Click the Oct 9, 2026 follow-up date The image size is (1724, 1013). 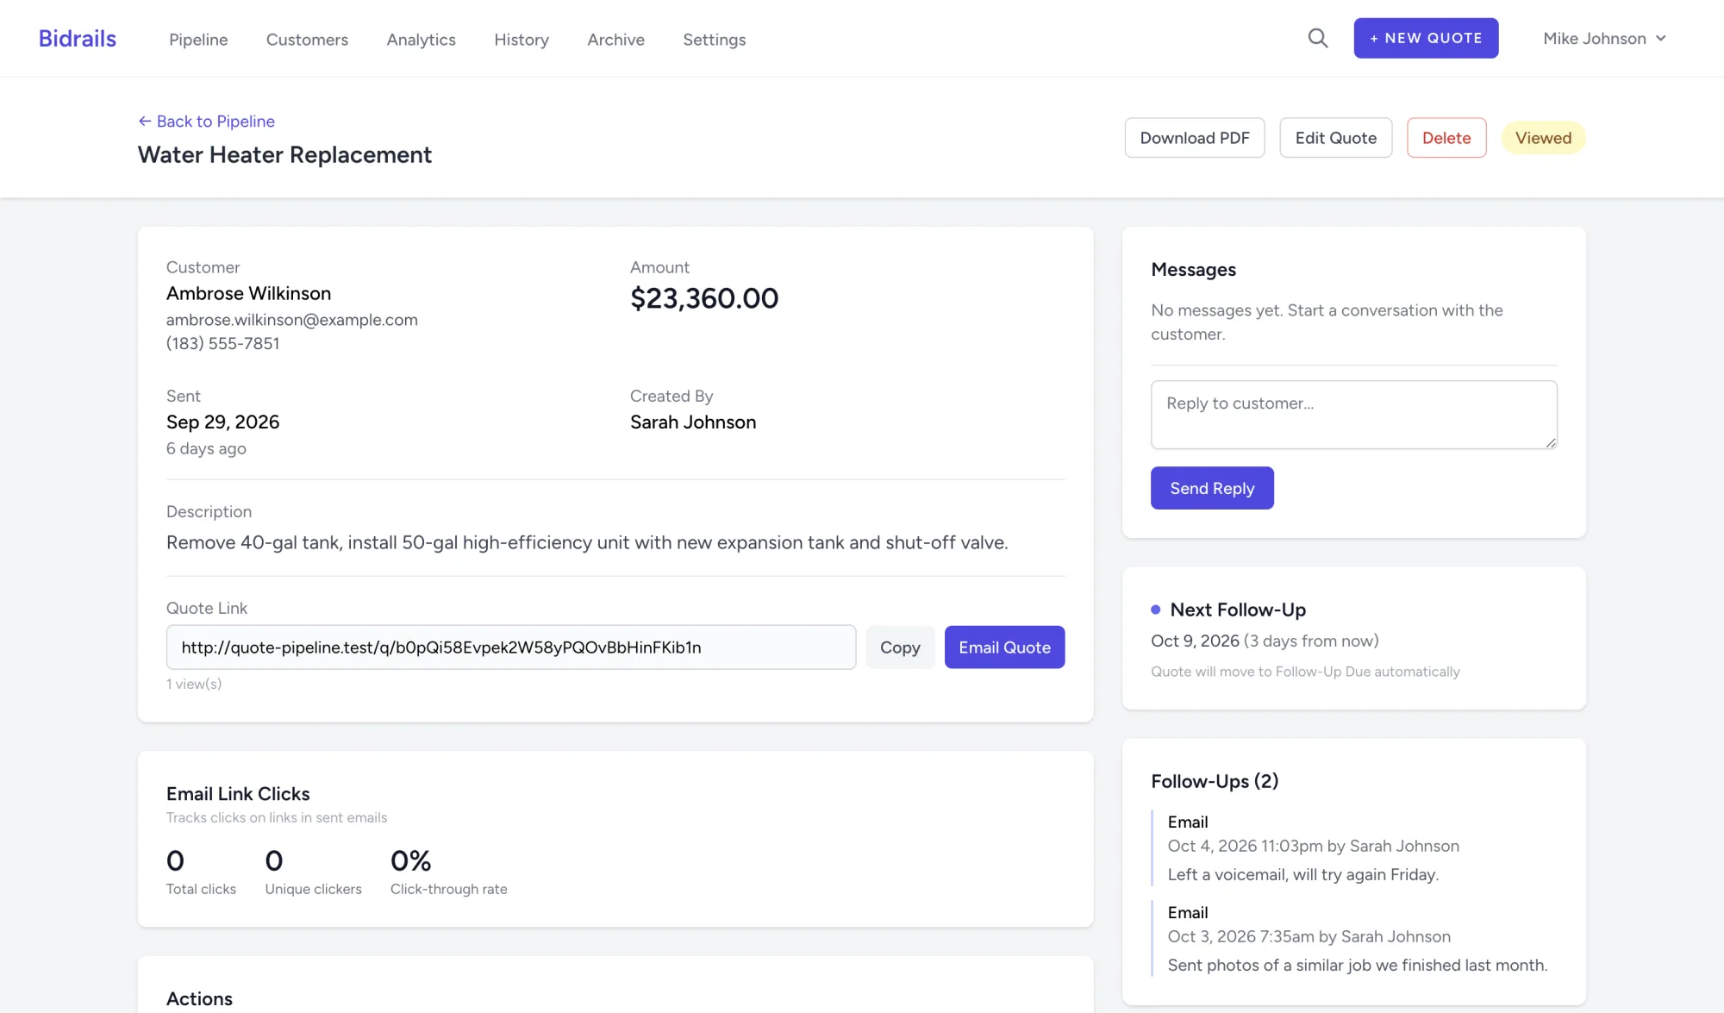click(1195, 641)
